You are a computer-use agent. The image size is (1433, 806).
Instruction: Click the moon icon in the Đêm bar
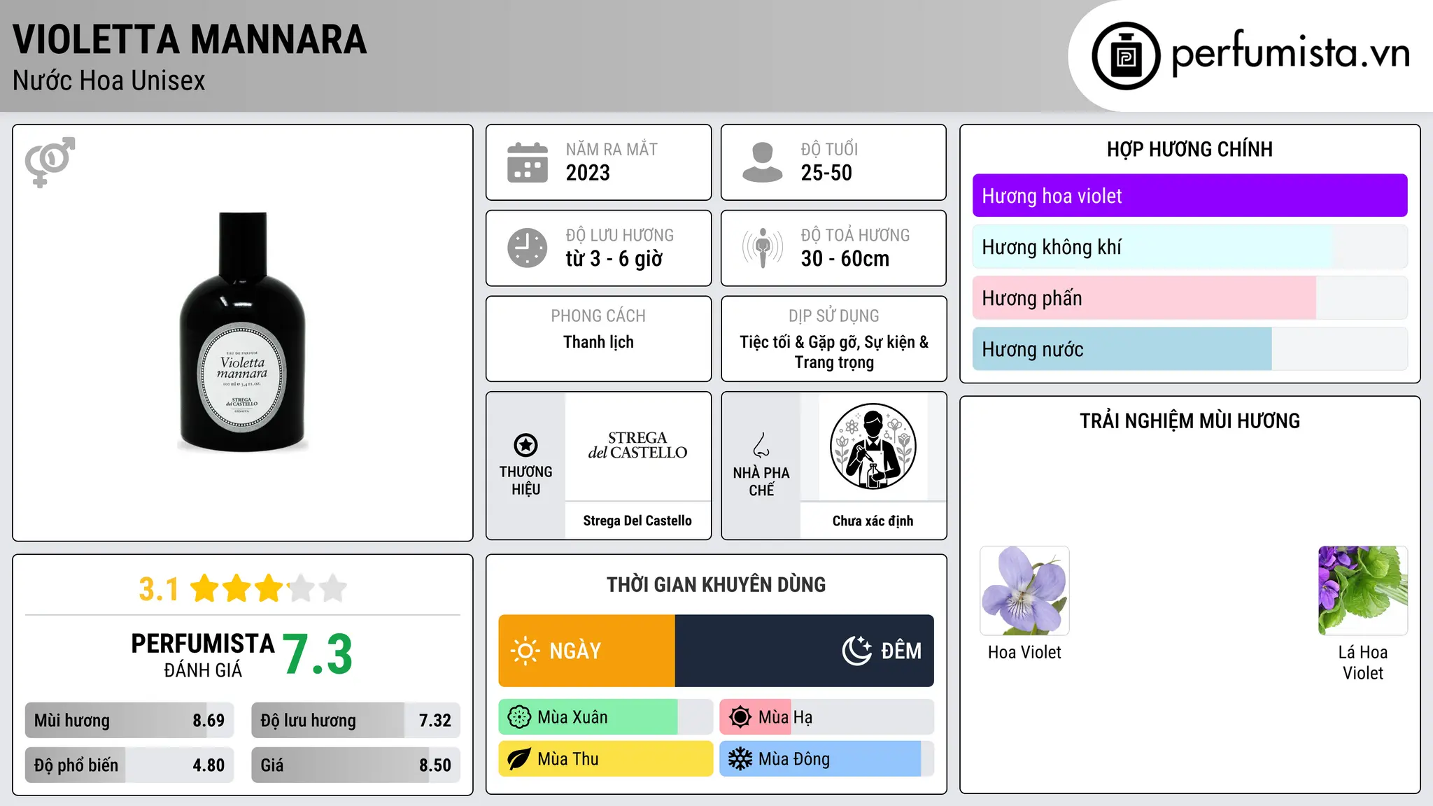tap(856, 651)
